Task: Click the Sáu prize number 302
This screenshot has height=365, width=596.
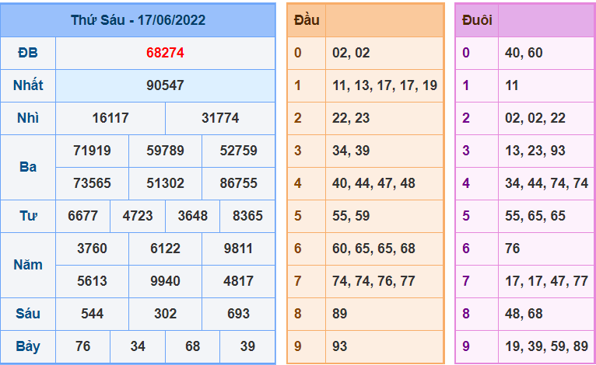Action: [x=166, y=314]
